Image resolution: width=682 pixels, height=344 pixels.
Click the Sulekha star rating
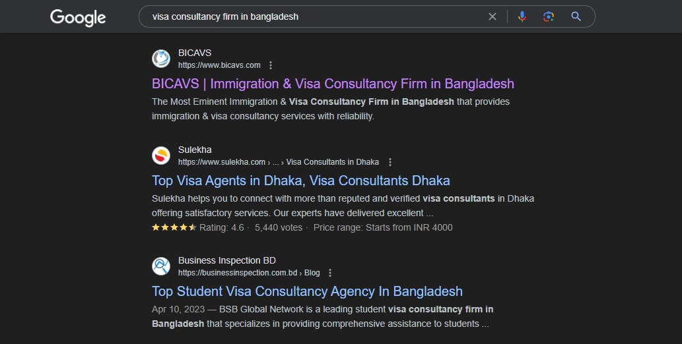174,227
